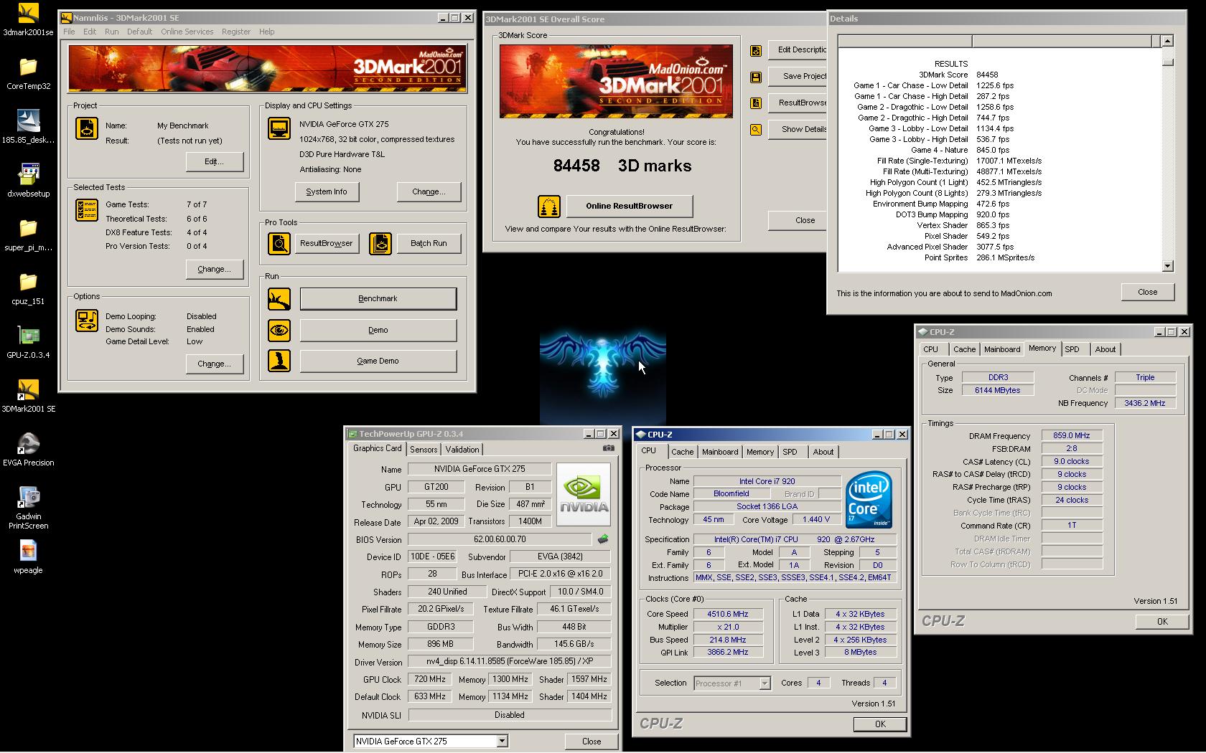Click the GPU-Z BIOS save chip icon
The width and height of the screenshot is (1206, 753).
click(x=603, y=539)
